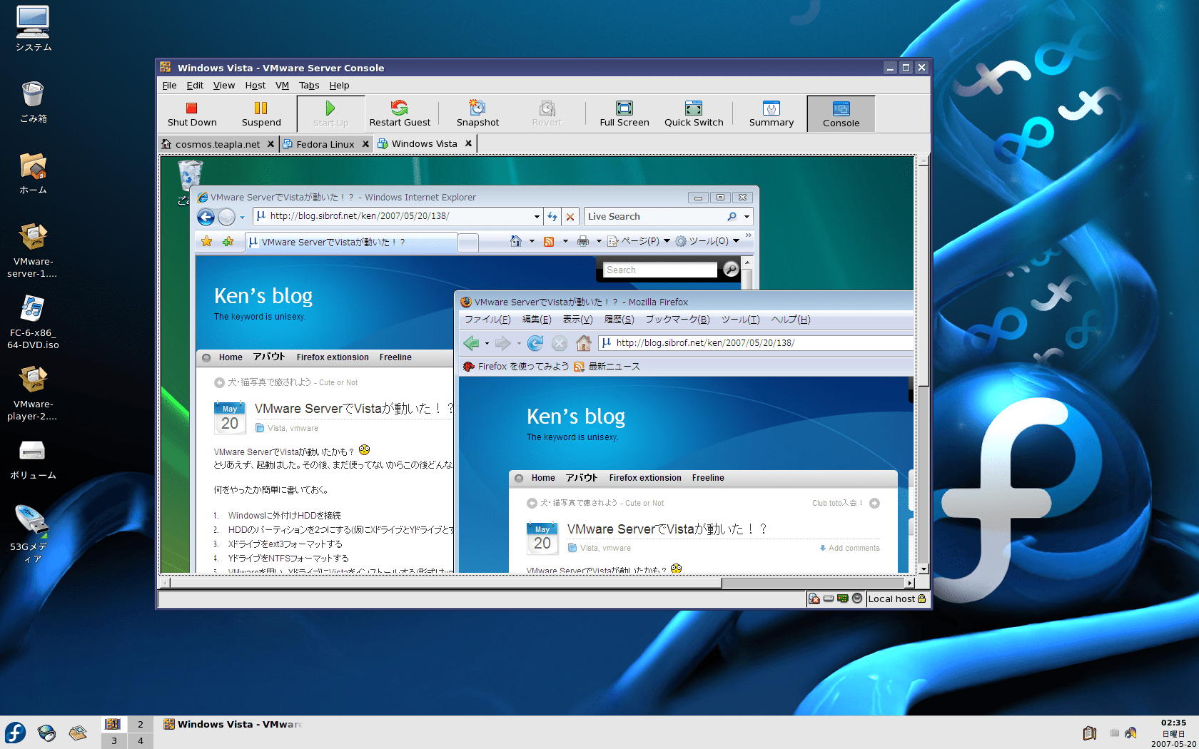Switch to the Fedora Linux tab

coord(325,144)
